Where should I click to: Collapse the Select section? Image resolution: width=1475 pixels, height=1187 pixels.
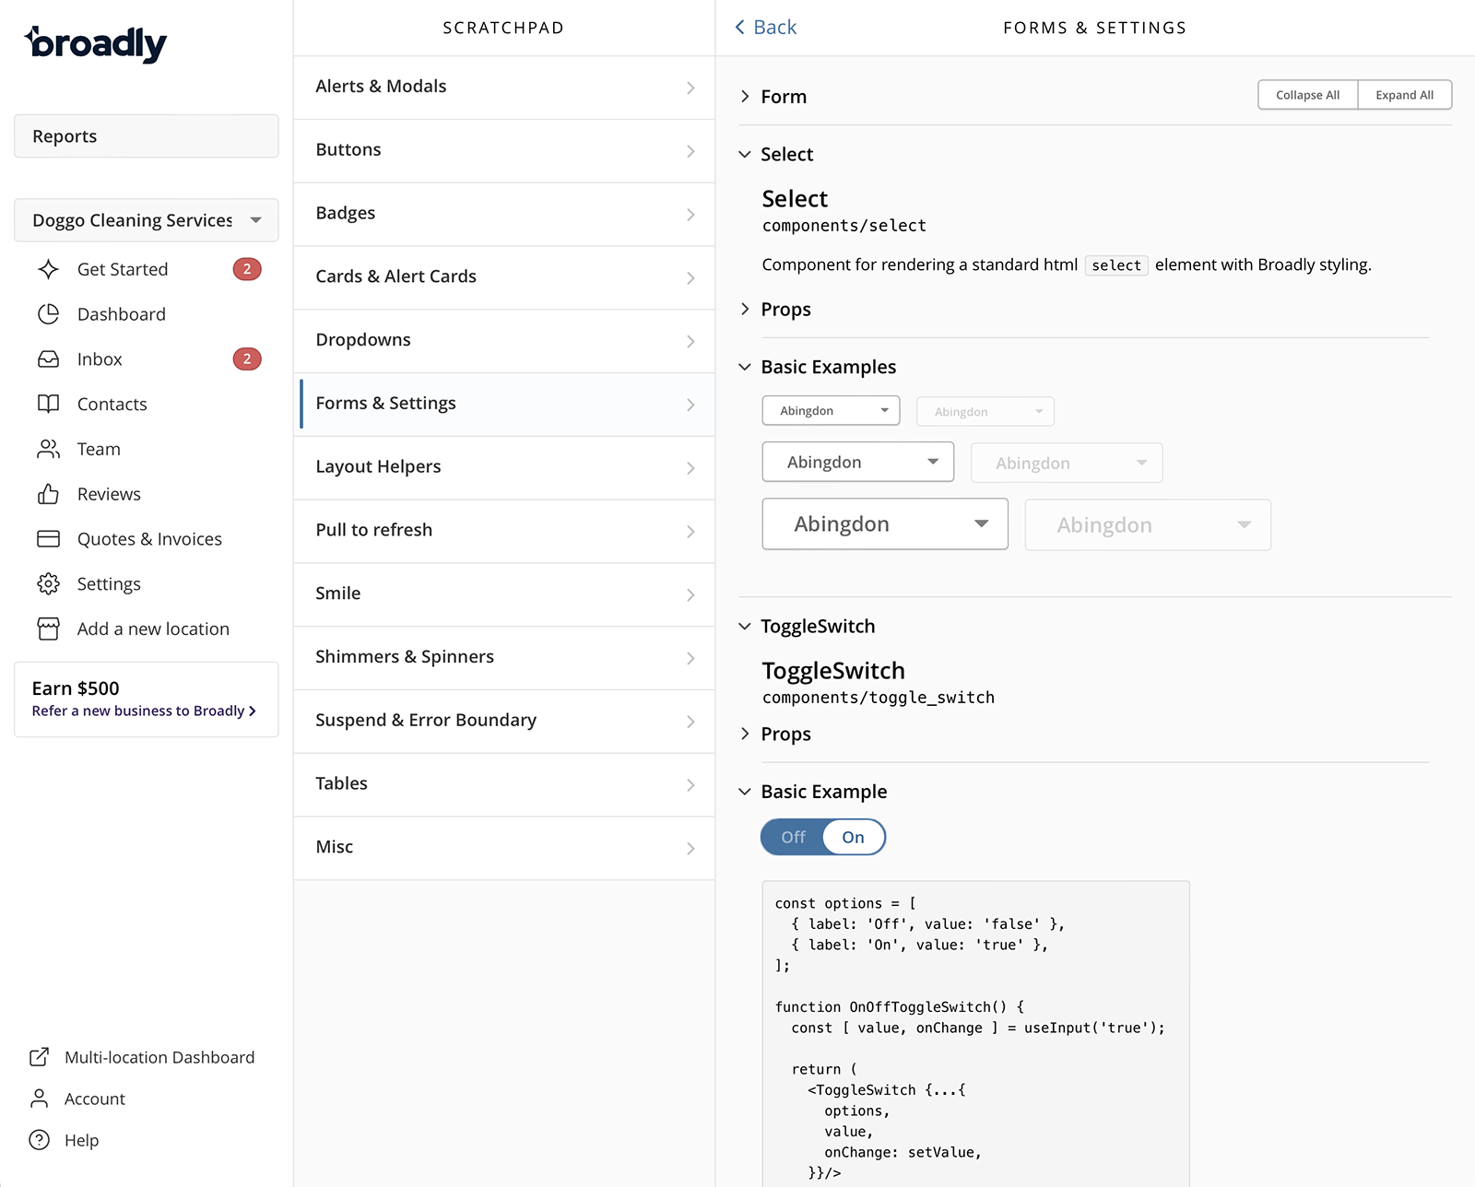click(776, 154)
